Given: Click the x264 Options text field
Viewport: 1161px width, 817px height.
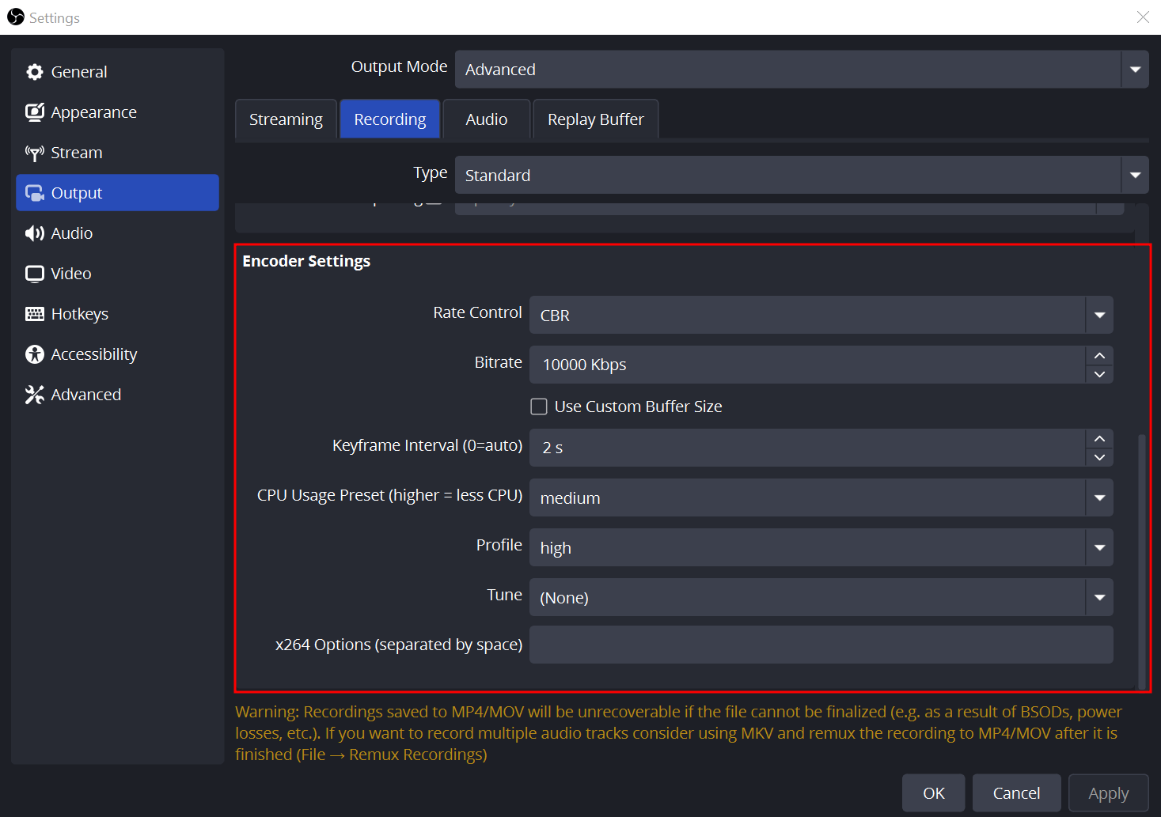Looking at the screenshot, I should 821,645.
